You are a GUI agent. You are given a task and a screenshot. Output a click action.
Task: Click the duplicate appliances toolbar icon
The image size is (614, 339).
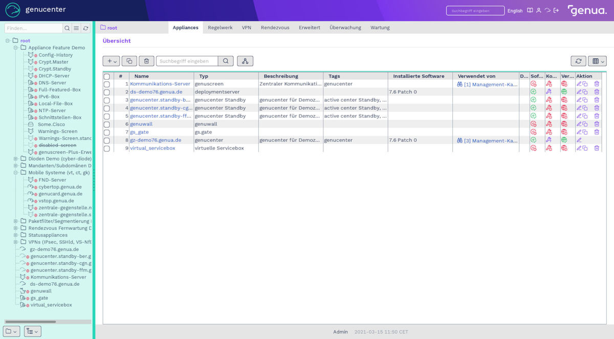click(129, 60)
